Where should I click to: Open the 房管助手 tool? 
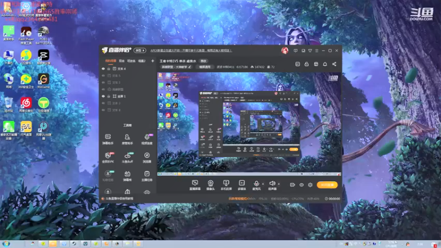127,139
